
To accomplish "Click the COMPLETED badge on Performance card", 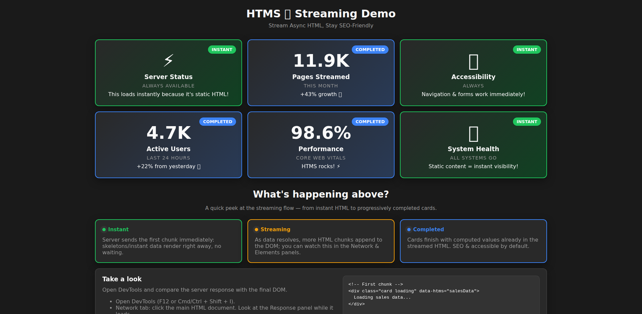I will (x=370, y=121).
